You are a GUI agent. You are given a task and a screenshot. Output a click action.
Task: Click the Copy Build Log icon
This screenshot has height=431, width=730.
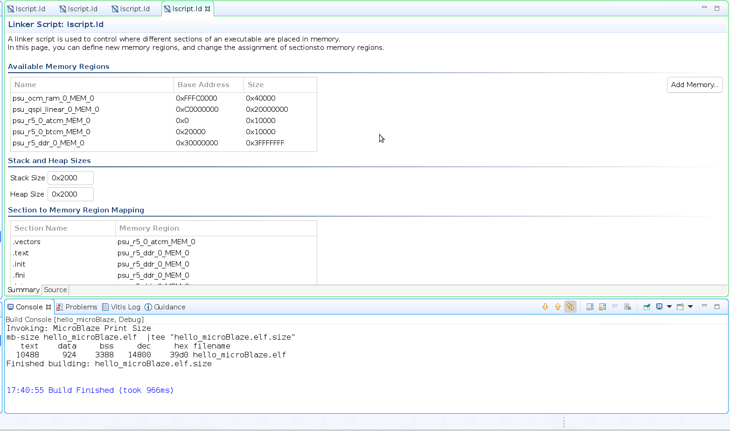pyautogui.click(x=590, y=307)
